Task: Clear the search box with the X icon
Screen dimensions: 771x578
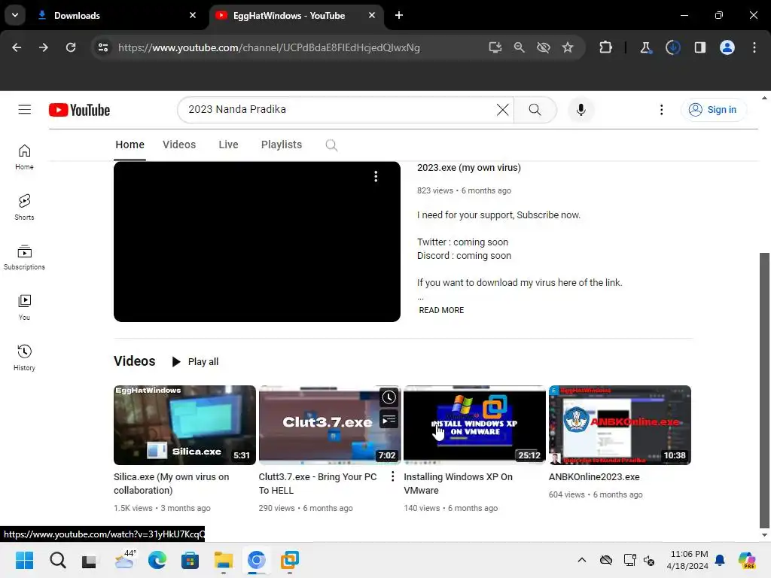Action: coord(502,110)
